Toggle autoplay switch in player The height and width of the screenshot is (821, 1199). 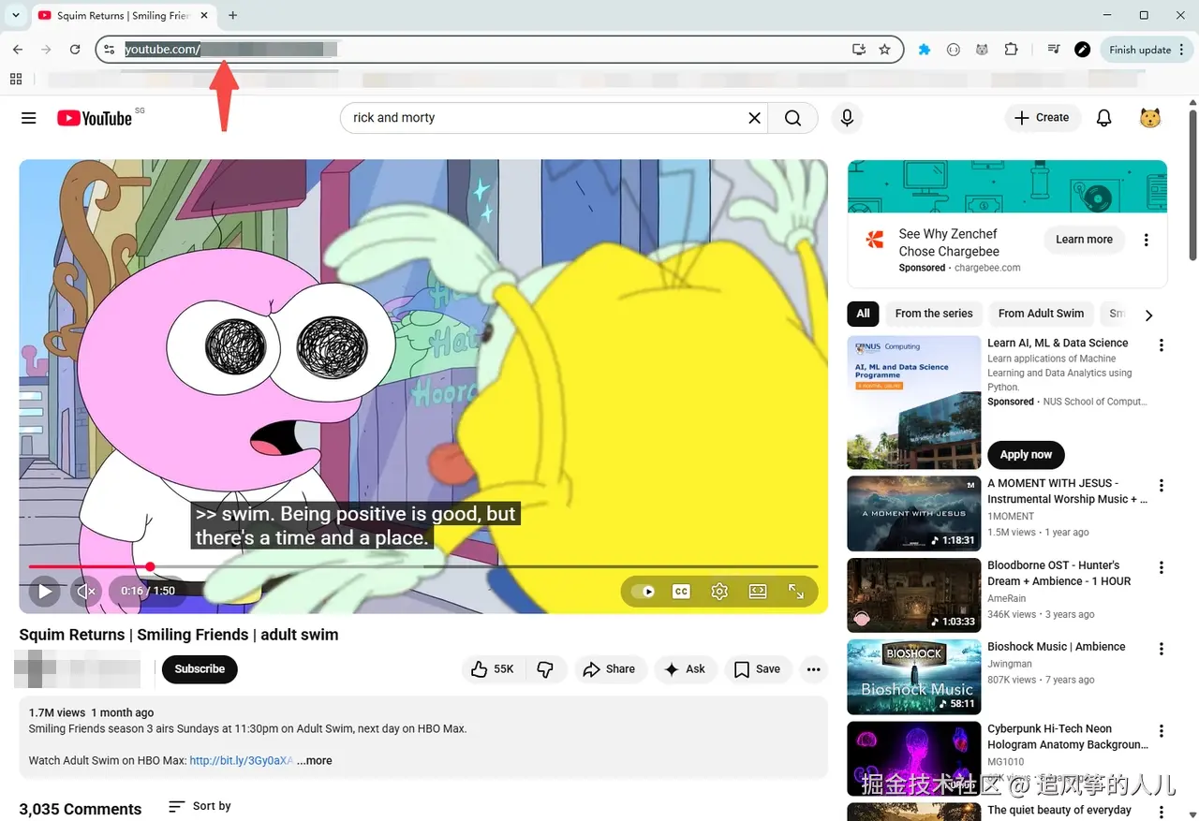tap(644, 592)
